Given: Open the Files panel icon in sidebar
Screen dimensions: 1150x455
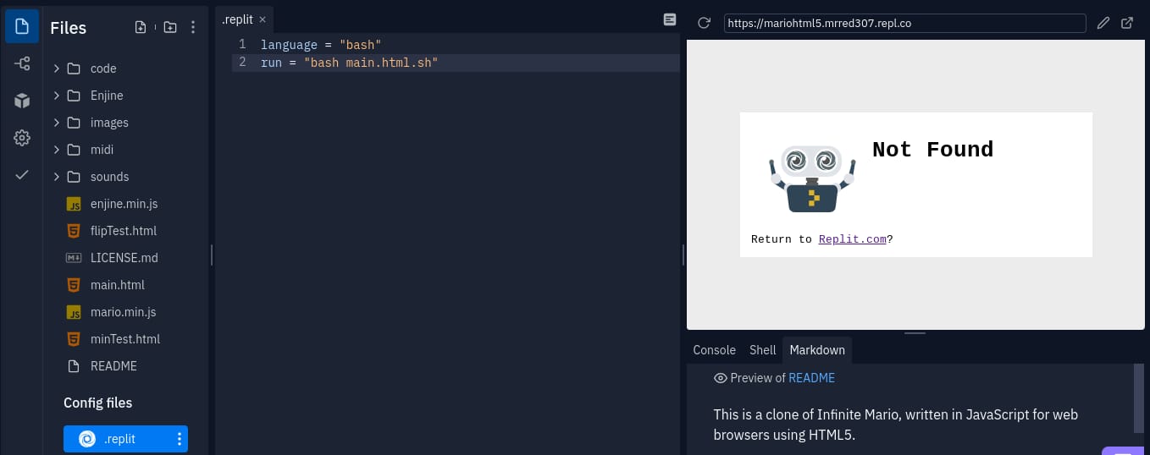Looking at the screenshot, I should coord(22,26).
